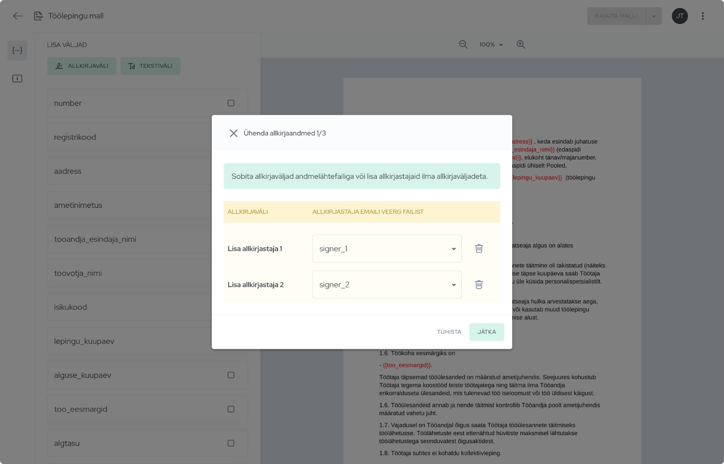The width and height of the screenshot is (724, 464).
Task: Delete the Lisa allkirjastaja 2 row
Action: click(479, 285)
